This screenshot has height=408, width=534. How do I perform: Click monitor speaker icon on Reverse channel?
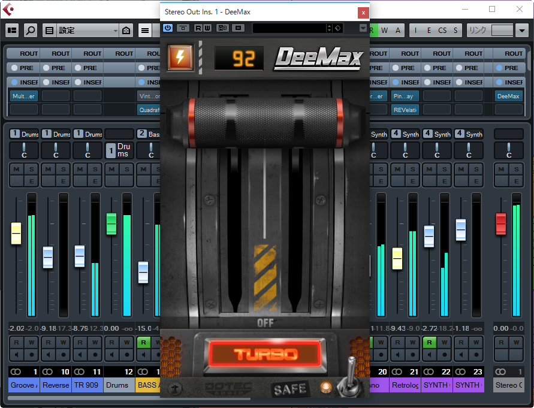click(48, 355)
